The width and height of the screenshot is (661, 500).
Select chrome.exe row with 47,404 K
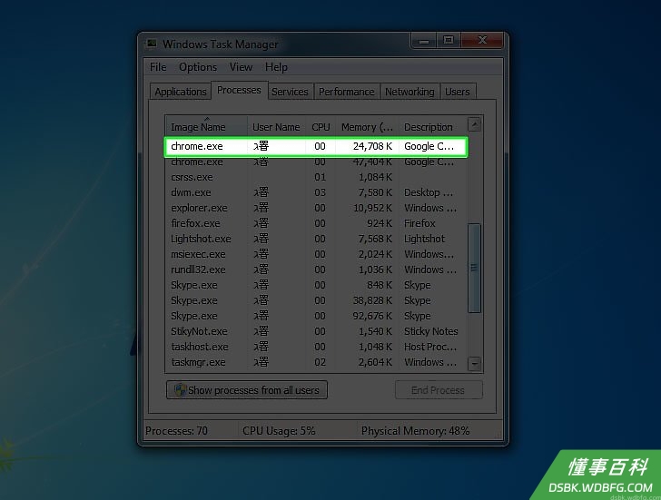pos(316,162)
